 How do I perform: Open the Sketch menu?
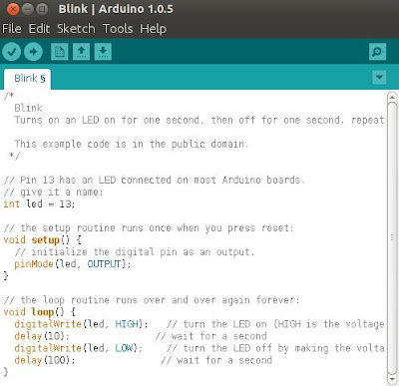[x=76, y=29]
